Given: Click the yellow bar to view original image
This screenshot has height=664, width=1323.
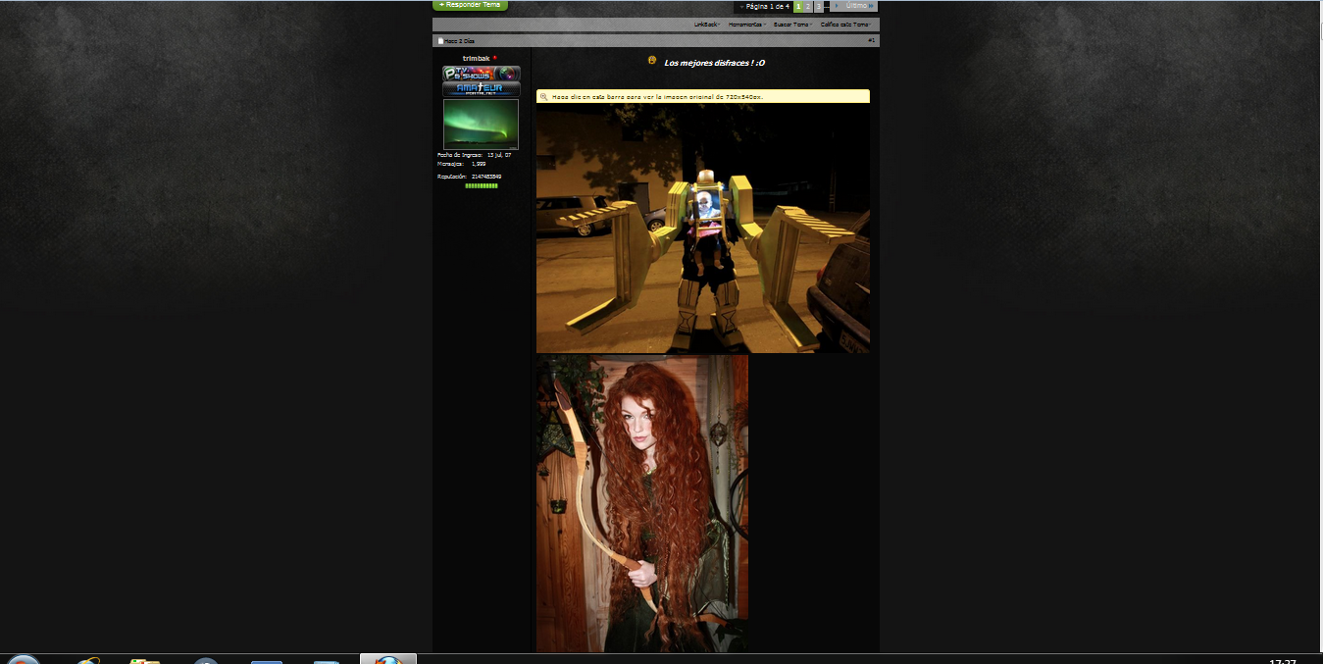Looking at the screenshot, I should point(703,96).
